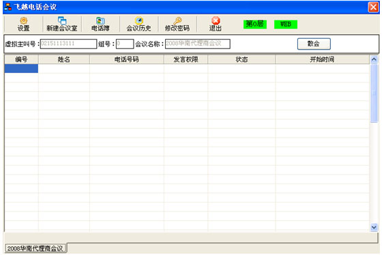The height and width of the screenshot is (255, 386).
Task: Click the vertical scrollbar thumb
Action: click(x=374, y=93)
